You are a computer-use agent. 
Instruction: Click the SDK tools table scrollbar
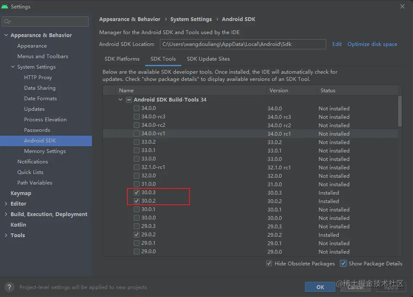click(x=400, y=111)
